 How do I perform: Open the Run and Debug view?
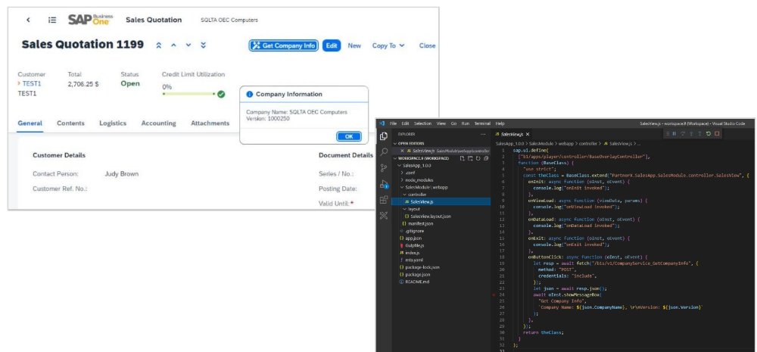click(x=384, y=184)
